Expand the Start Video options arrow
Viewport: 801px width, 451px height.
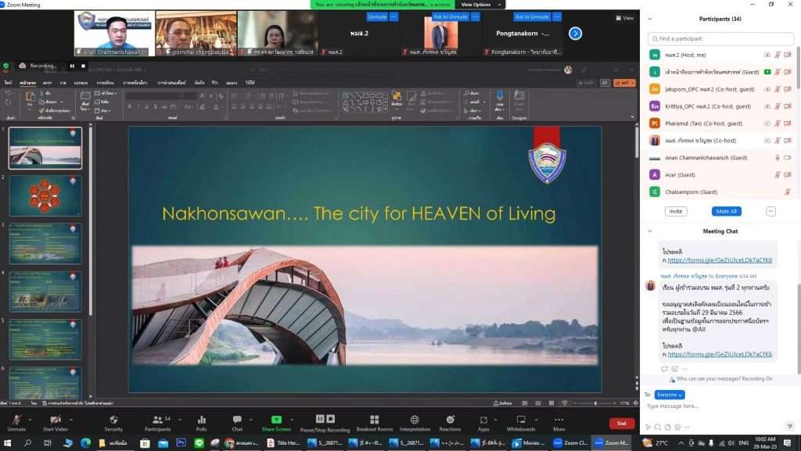[71, 420]
